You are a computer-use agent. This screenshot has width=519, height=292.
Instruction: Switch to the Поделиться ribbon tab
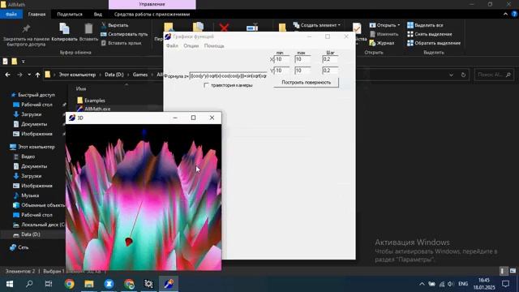click(x=70, y=15)
